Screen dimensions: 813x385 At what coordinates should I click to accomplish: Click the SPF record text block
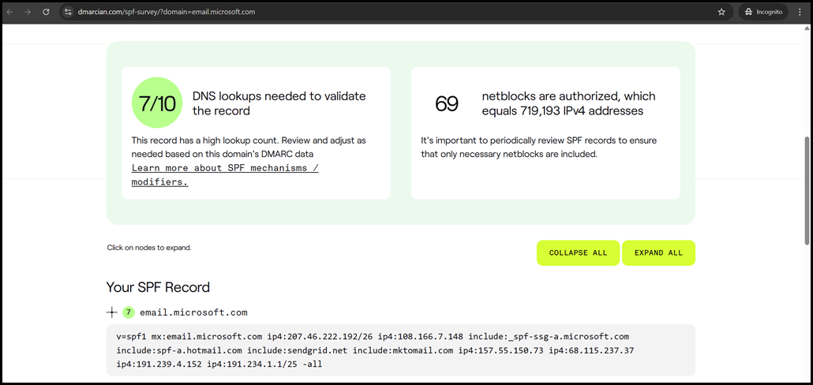(x=400, y=350)
